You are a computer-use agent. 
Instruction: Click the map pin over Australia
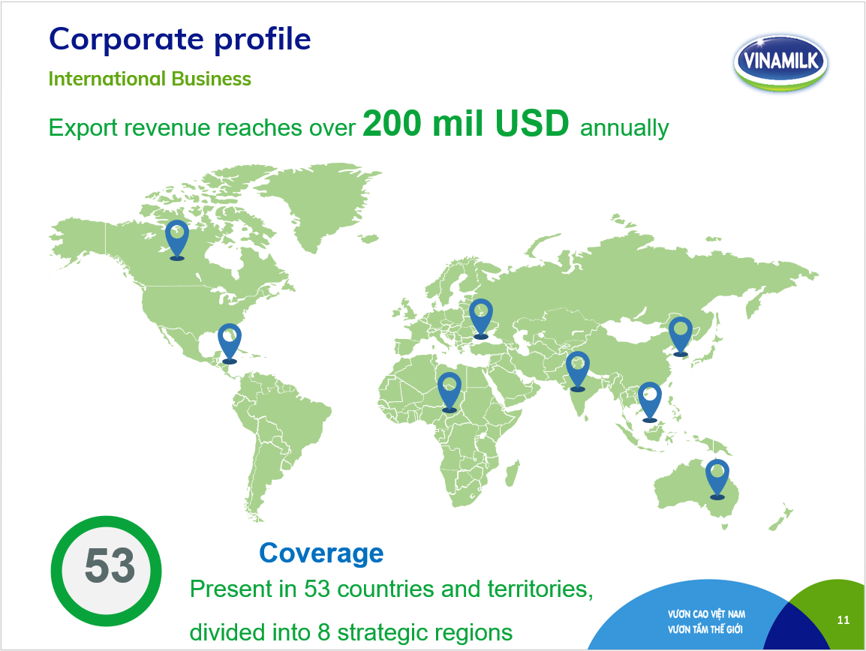pos(717,479)
